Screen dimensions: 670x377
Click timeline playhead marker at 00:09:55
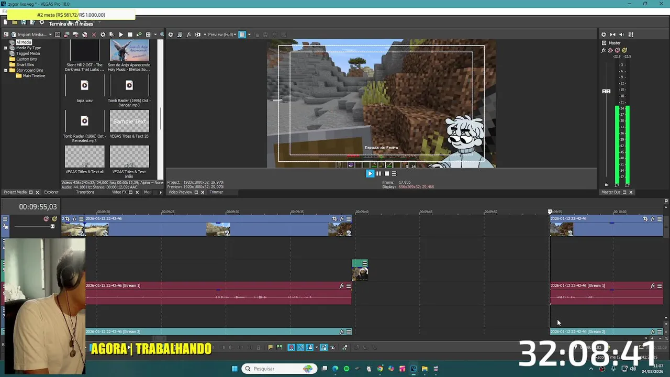(550, 212)
